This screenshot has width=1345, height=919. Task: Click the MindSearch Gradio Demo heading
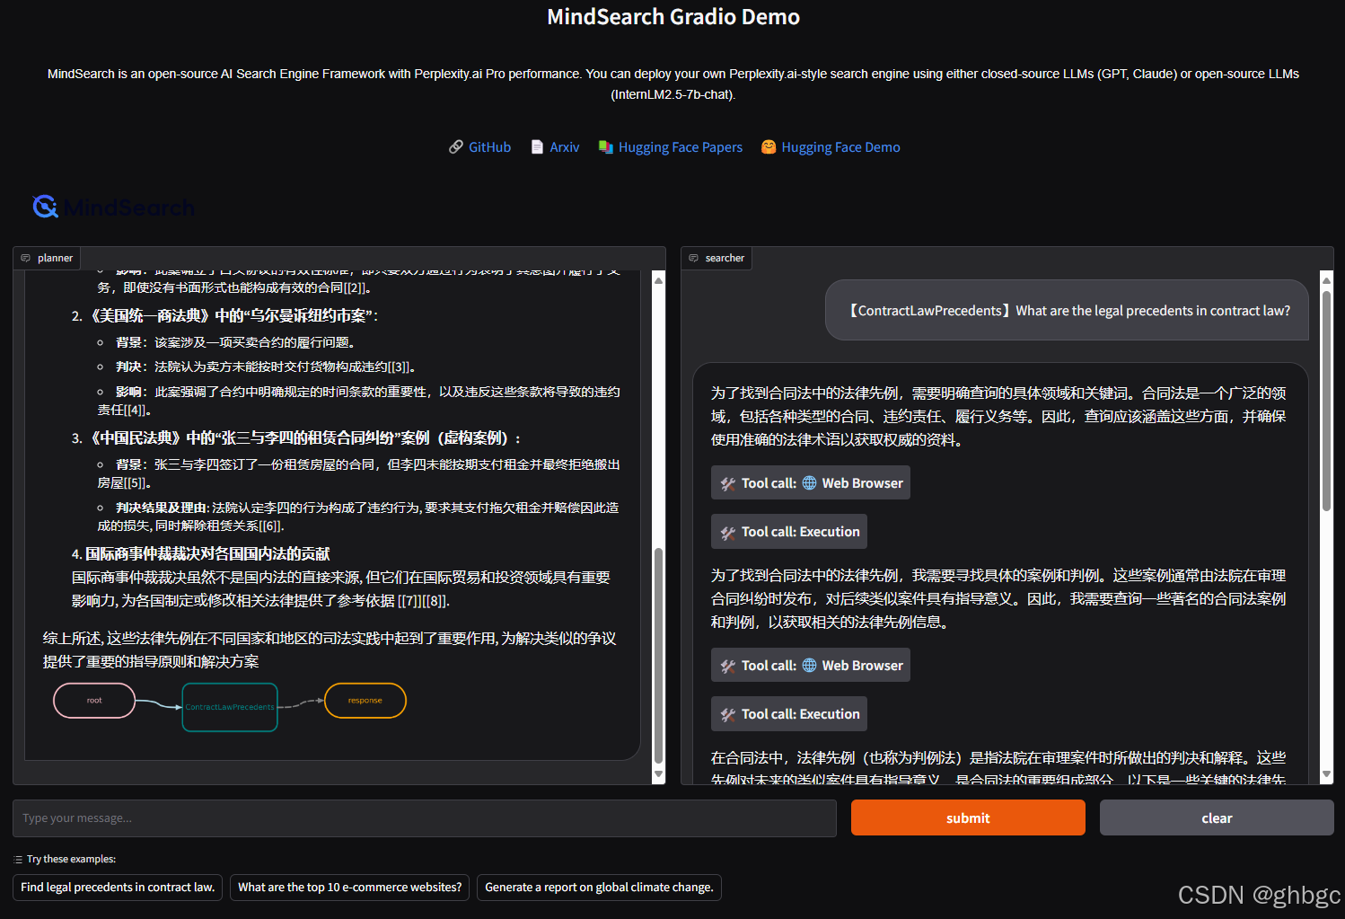(673, 17)
